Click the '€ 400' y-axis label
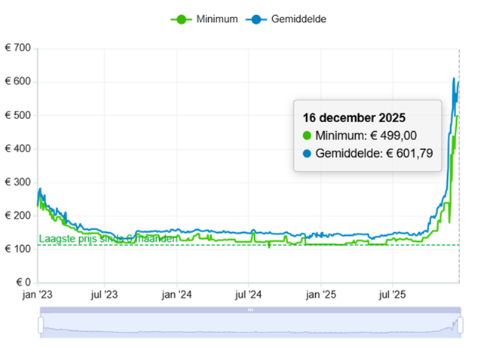This screenshot has height=349, width=484. click(18, 148)
